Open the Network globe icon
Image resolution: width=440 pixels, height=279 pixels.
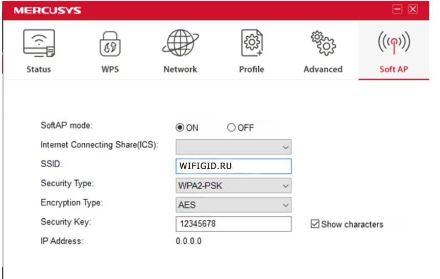coord(180,43)
